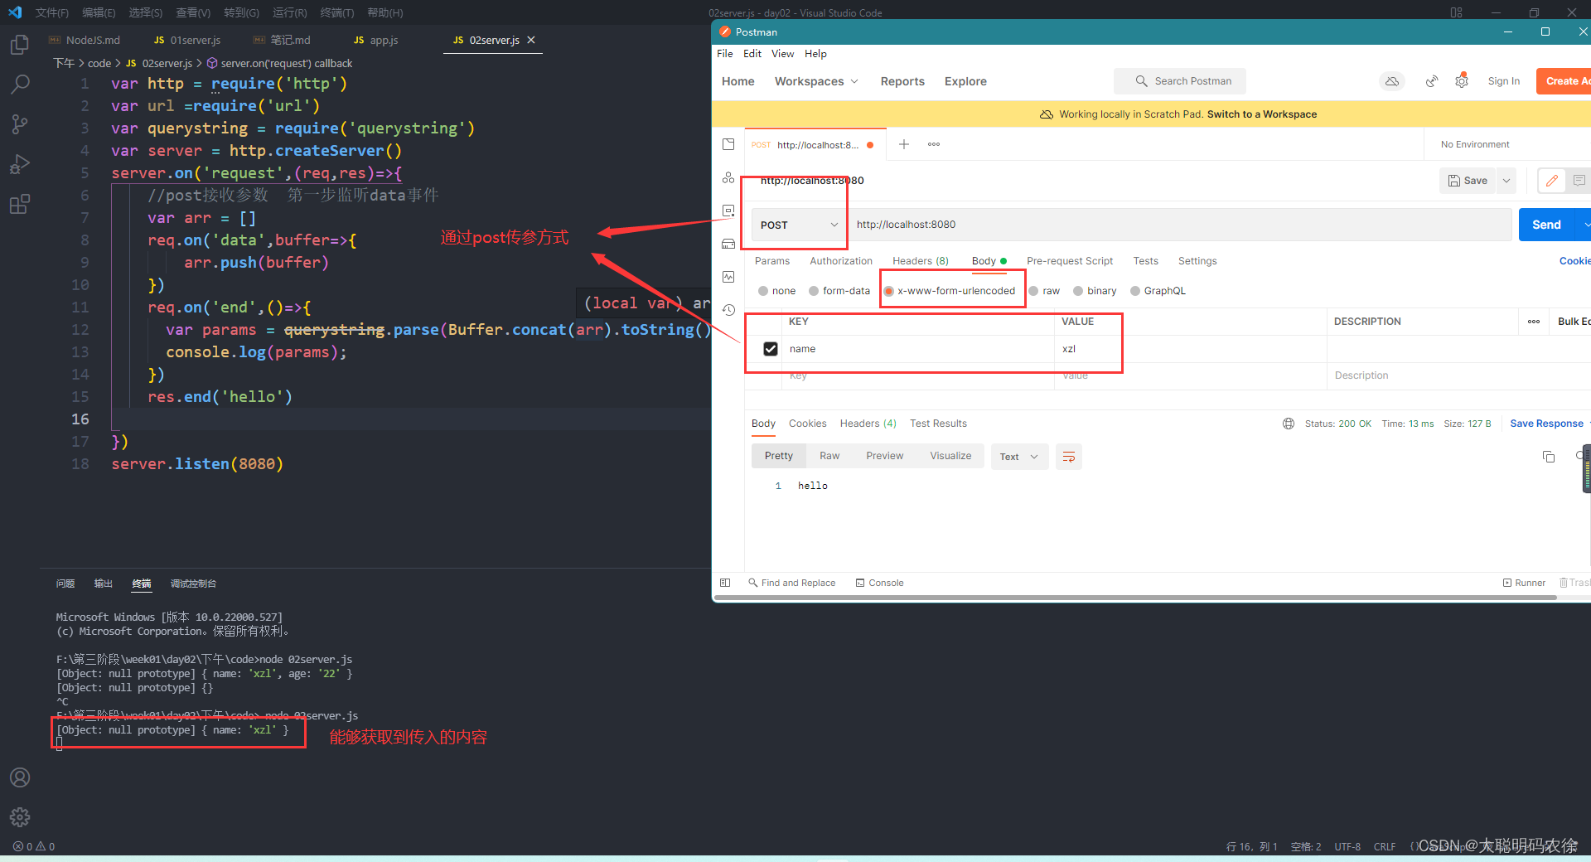Select the binary body type radio
1591x862 pixels.
tap(1078, 291)
